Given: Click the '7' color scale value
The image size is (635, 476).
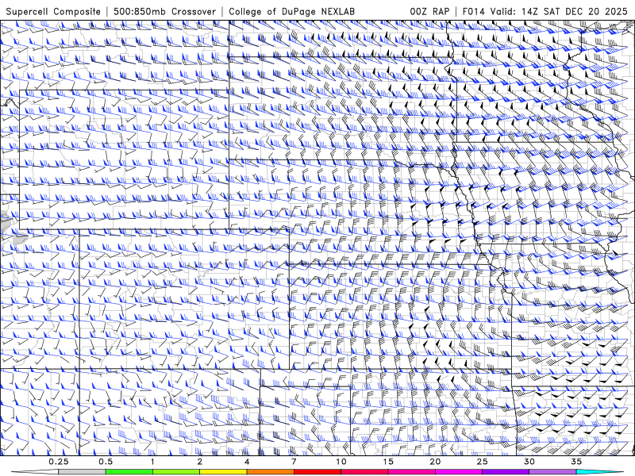Looking at the screenshot, I should 294,462.
